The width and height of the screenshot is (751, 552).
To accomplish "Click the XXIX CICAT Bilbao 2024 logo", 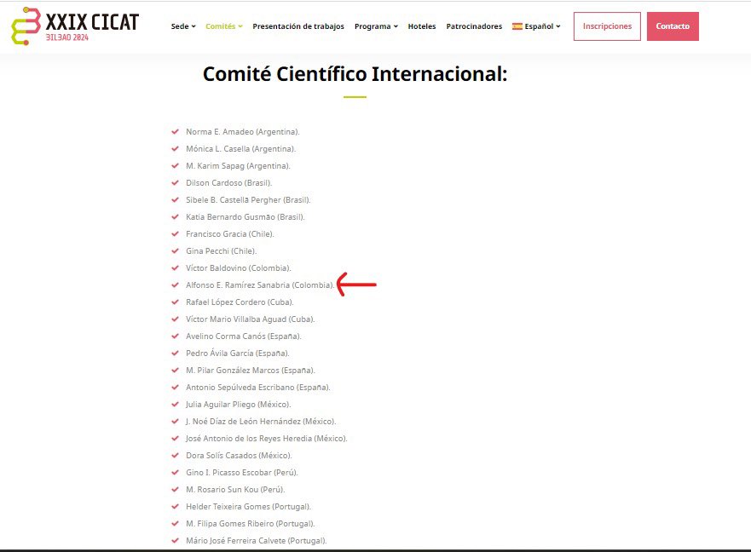I will [75, 26].
